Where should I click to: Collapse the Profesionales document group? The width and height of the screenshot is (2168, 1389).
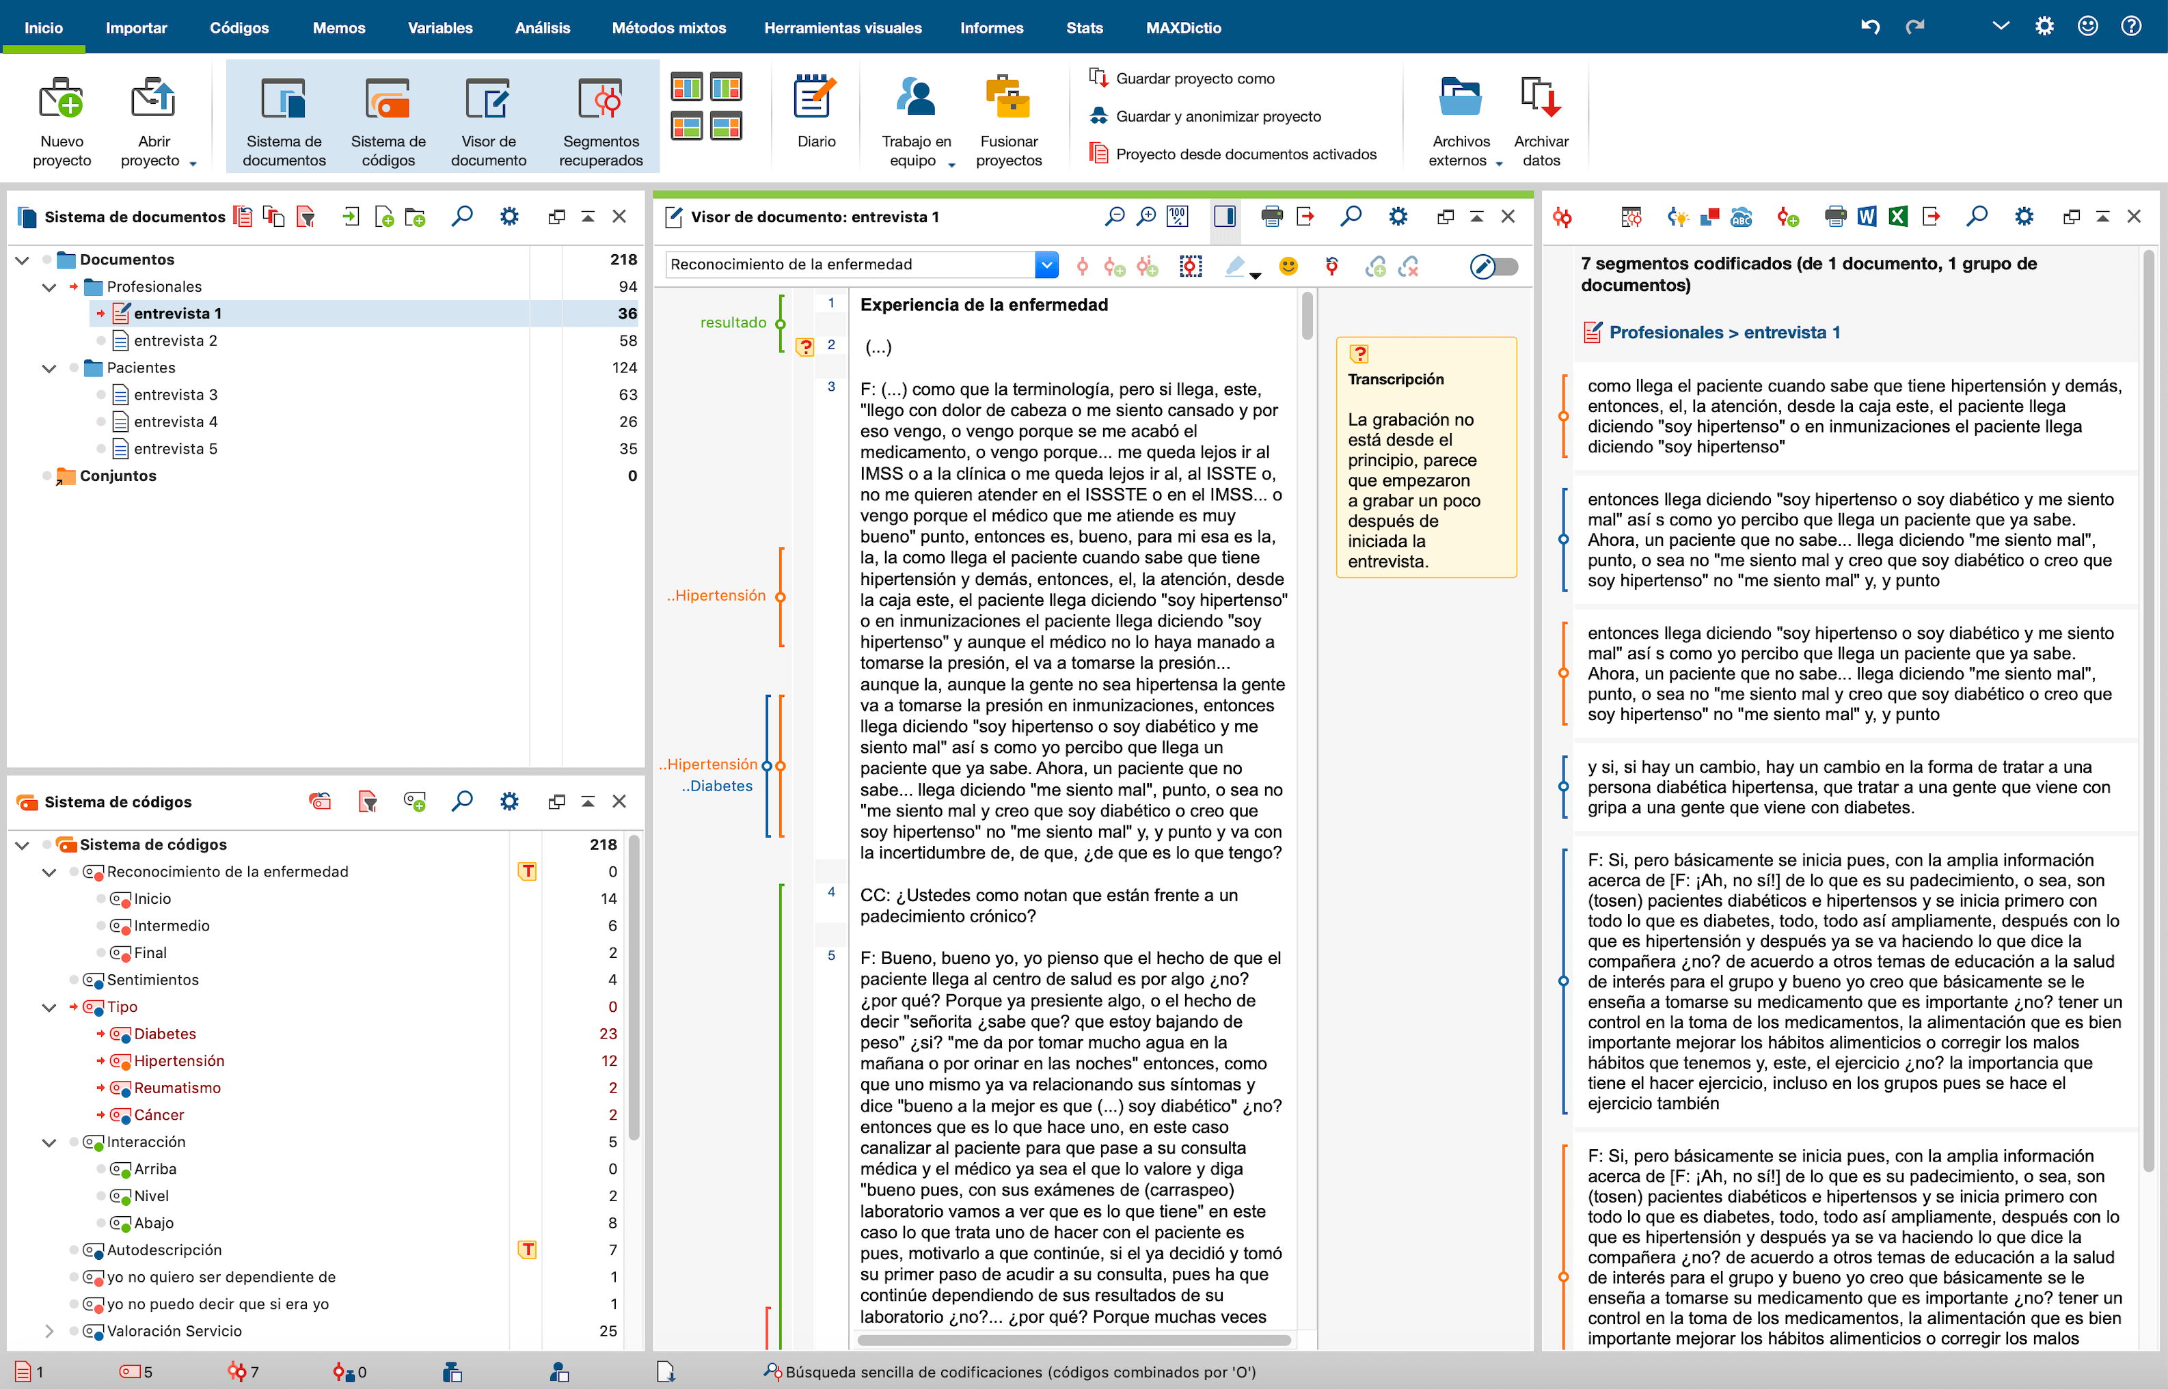(50, 287)
